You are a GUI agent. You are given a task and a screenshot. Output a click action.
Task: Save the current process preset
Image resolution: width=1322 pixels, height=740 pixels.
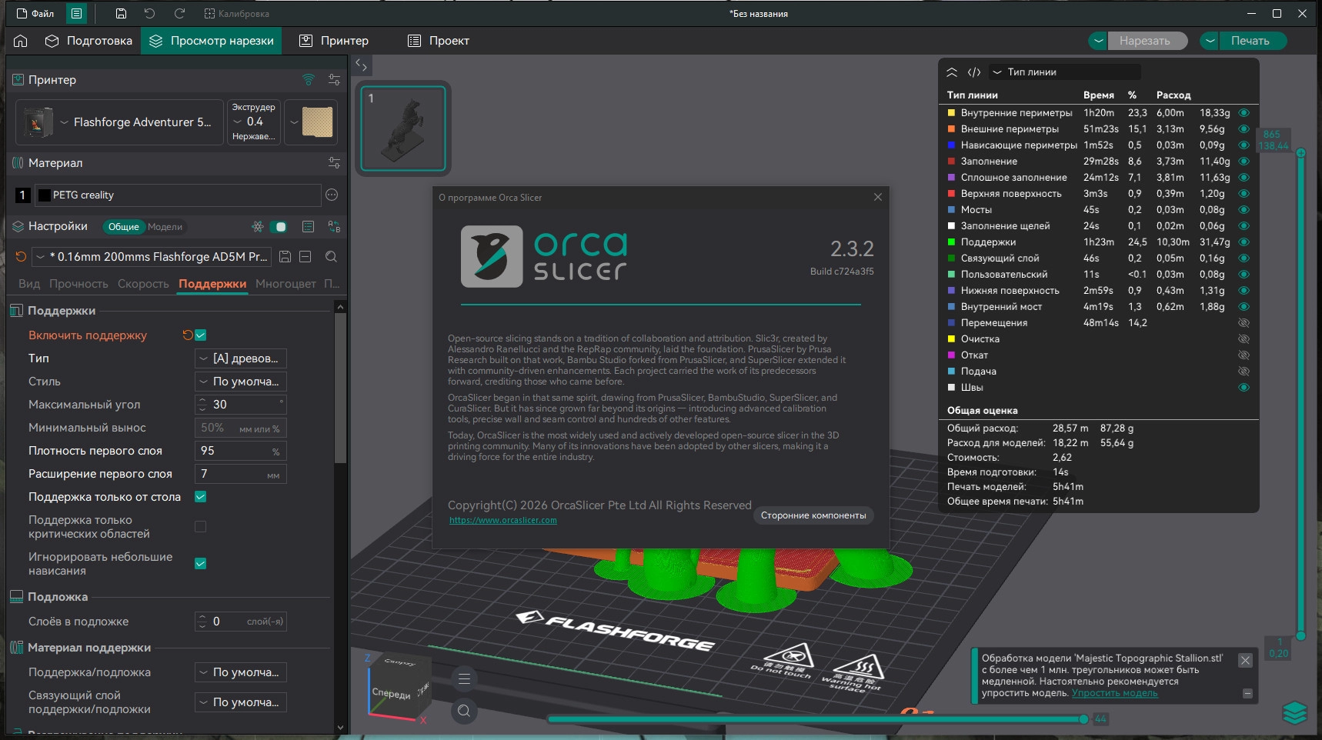click(285, 257)
